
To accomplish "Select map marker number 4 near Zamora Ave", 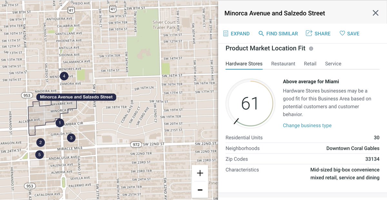I will [64, 76].
